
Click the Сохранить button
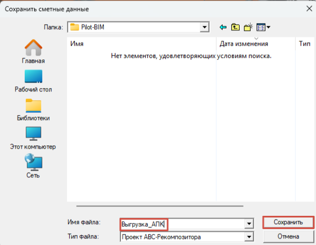288,222
